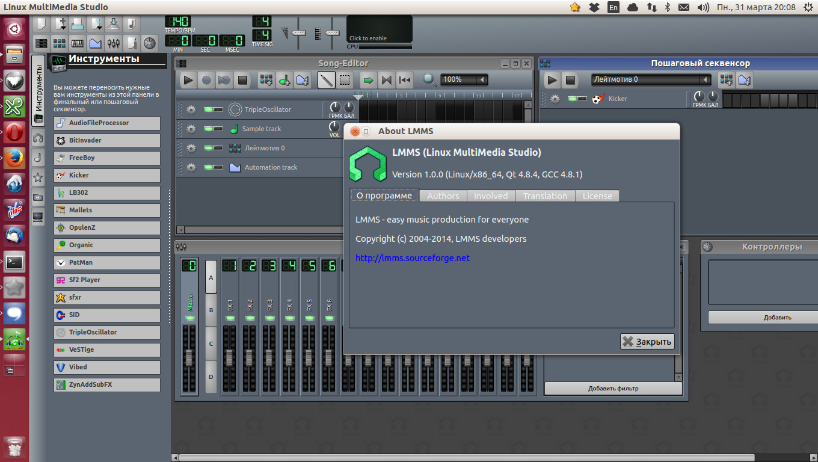Add a new Beat/Bassline track in Song-Editor

pos(266,79)
